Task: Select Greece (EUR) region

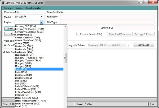Action: click(39, 43)
